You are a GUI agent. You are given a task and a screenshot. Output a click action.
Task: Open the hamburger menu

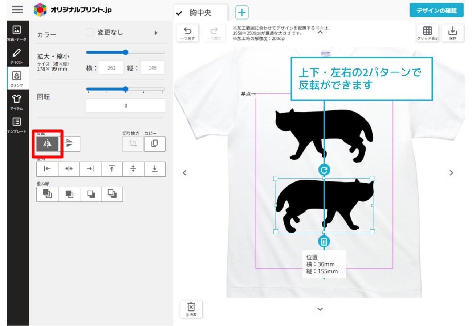click(17, 10)
